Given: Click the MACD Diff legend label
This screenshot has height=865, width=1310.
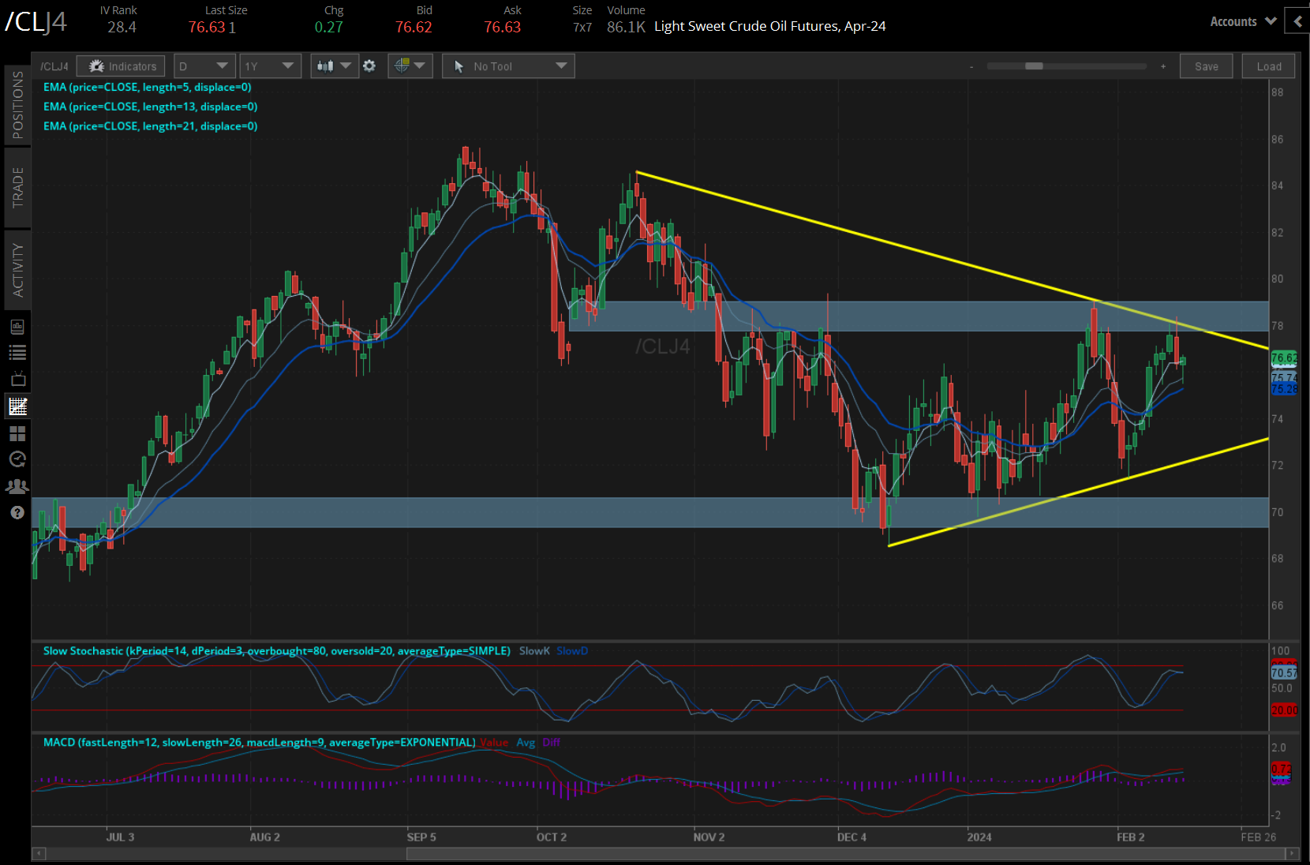Looking at the screenshot, I should click(552, 743).
